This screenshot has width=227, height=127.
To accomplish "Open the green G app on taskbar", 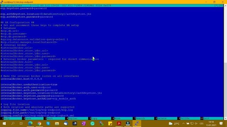I will click(92, 123).
